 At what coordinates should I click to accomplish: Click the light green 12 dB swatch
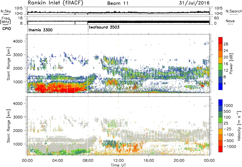click(221, 67)
